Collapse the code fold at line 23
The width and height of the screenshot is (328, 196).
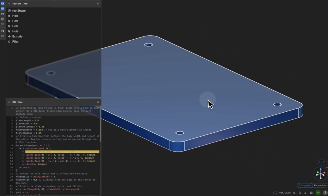[x=14, y=192]
